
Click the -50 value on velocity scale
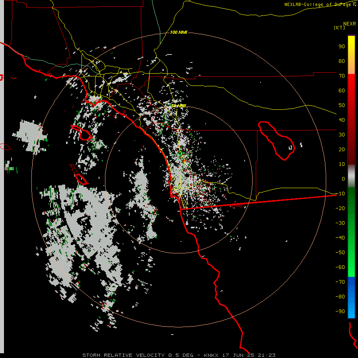340,253
